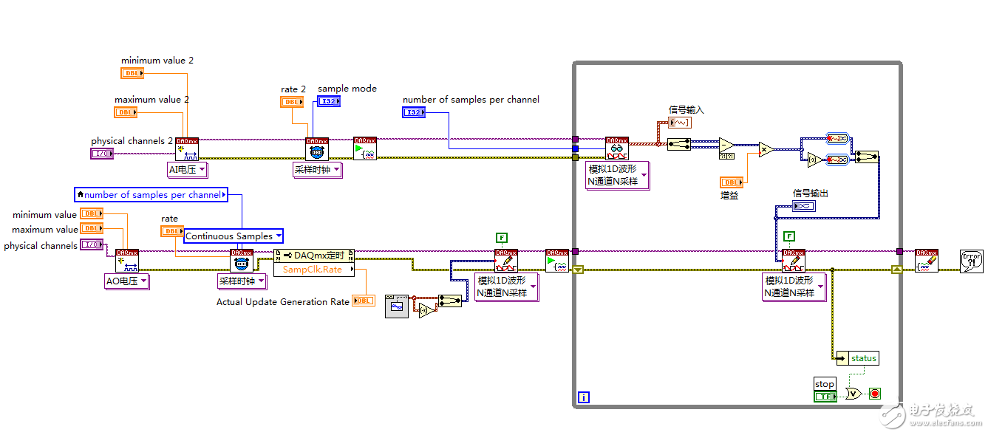Toggle the F constant above the in-loop Write
The width and height of the screenshot is (988, 435).
789,236
